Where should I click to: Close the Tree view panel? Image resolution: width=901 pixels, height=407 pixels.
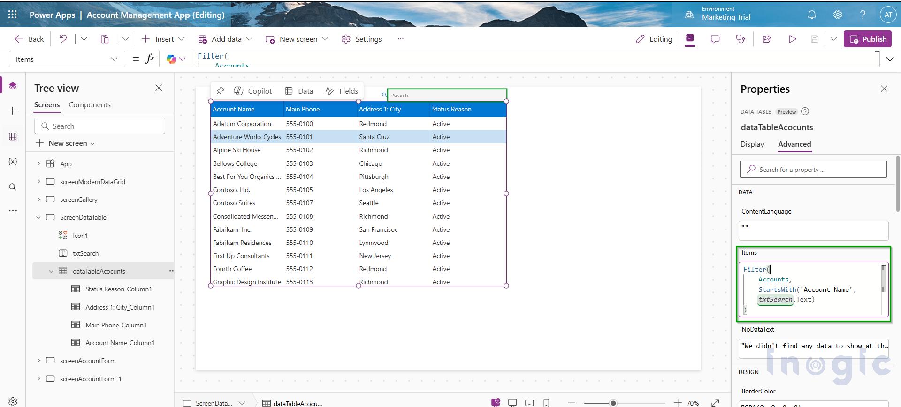(x=159, y=88)
